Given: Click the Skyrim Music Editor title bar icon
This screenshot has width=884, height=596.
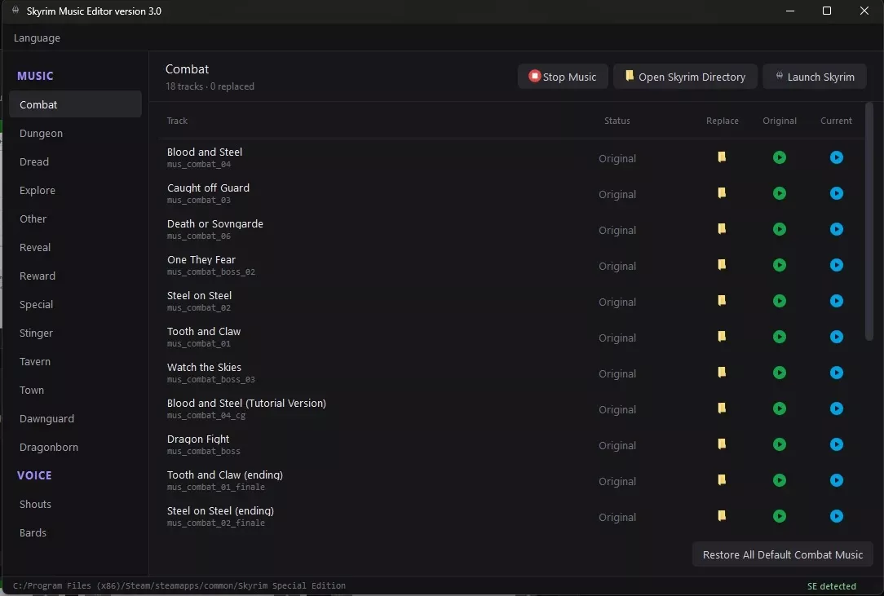Looking at the screenshot, I should [15, 11].
